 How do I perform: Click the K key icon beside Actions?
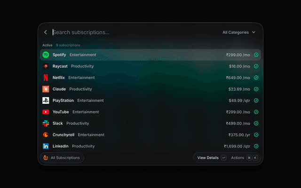coord(255,158)
